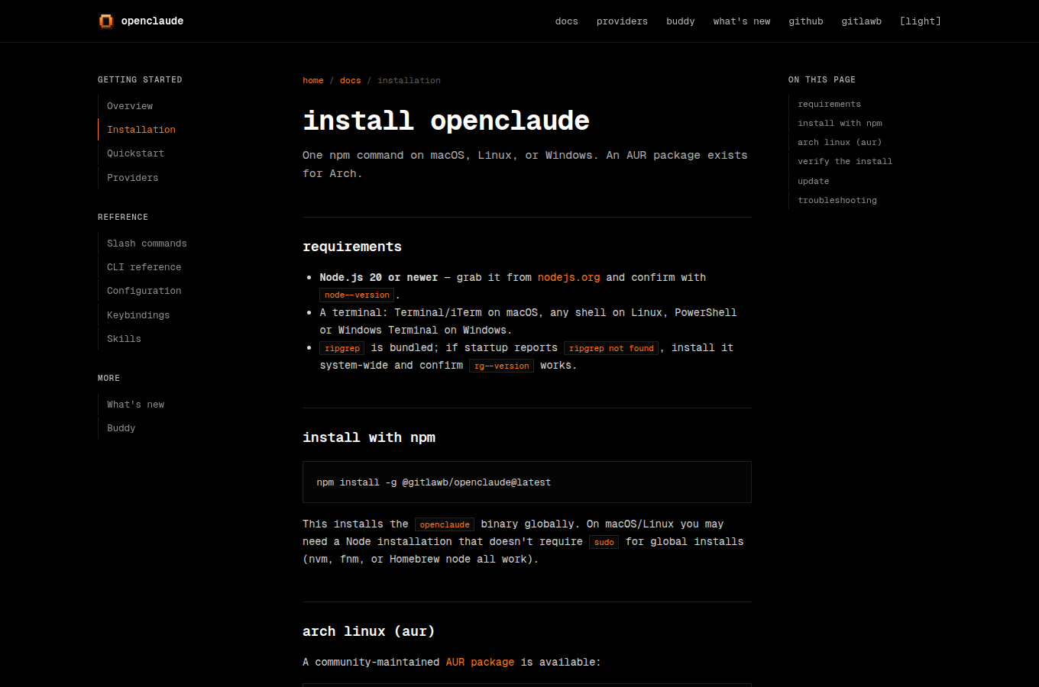
Task: Click the sudo inline code
Action: pyautogui.click(x=604, y=542)
